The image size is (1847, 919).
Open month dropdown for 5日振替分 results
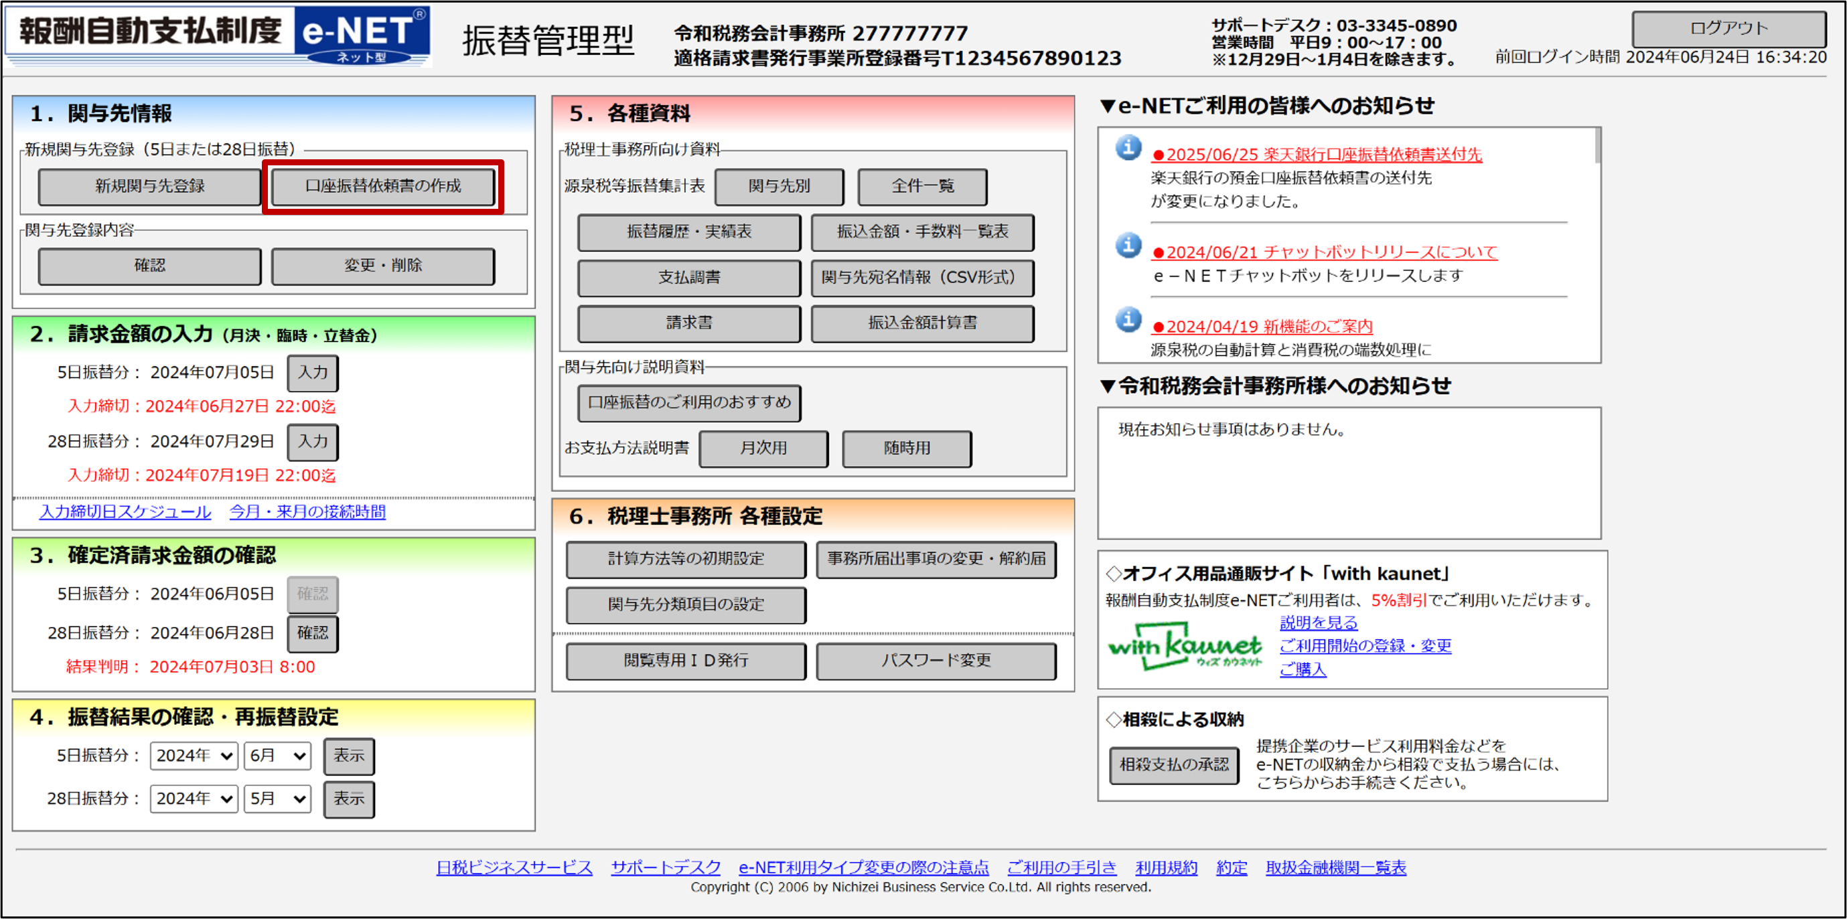277,756
